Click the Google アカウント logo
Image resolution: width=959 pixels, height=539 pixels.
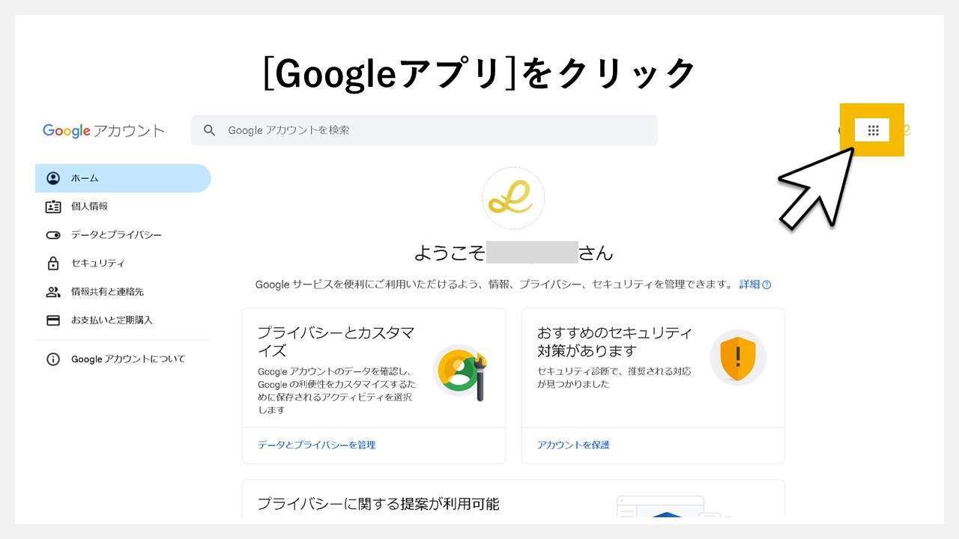(x=103, y=130)
